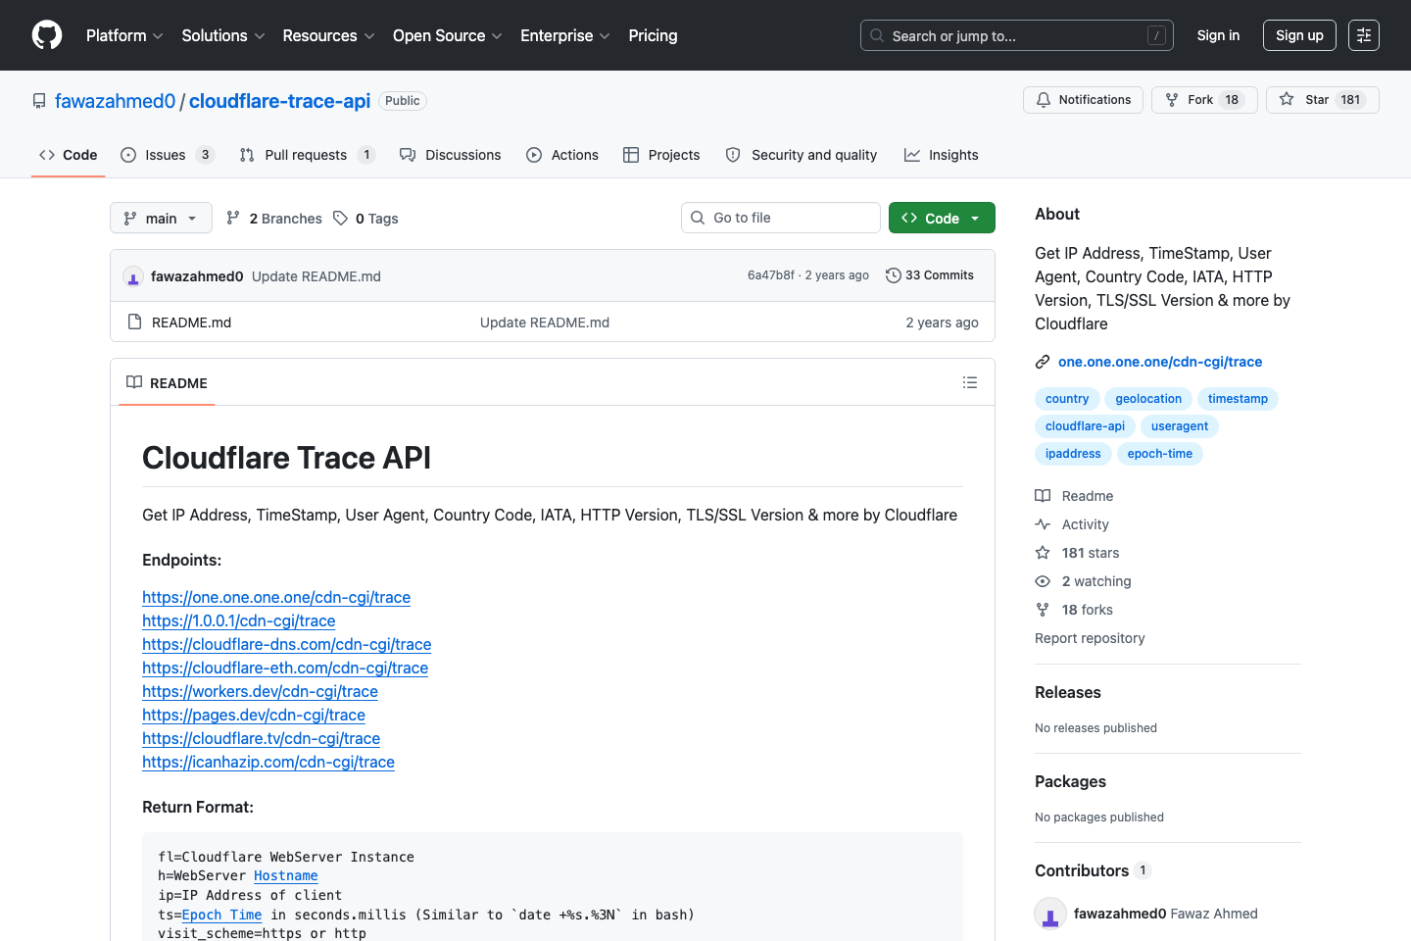
Task: Open the country topic tag
Action: point(1066,398)
